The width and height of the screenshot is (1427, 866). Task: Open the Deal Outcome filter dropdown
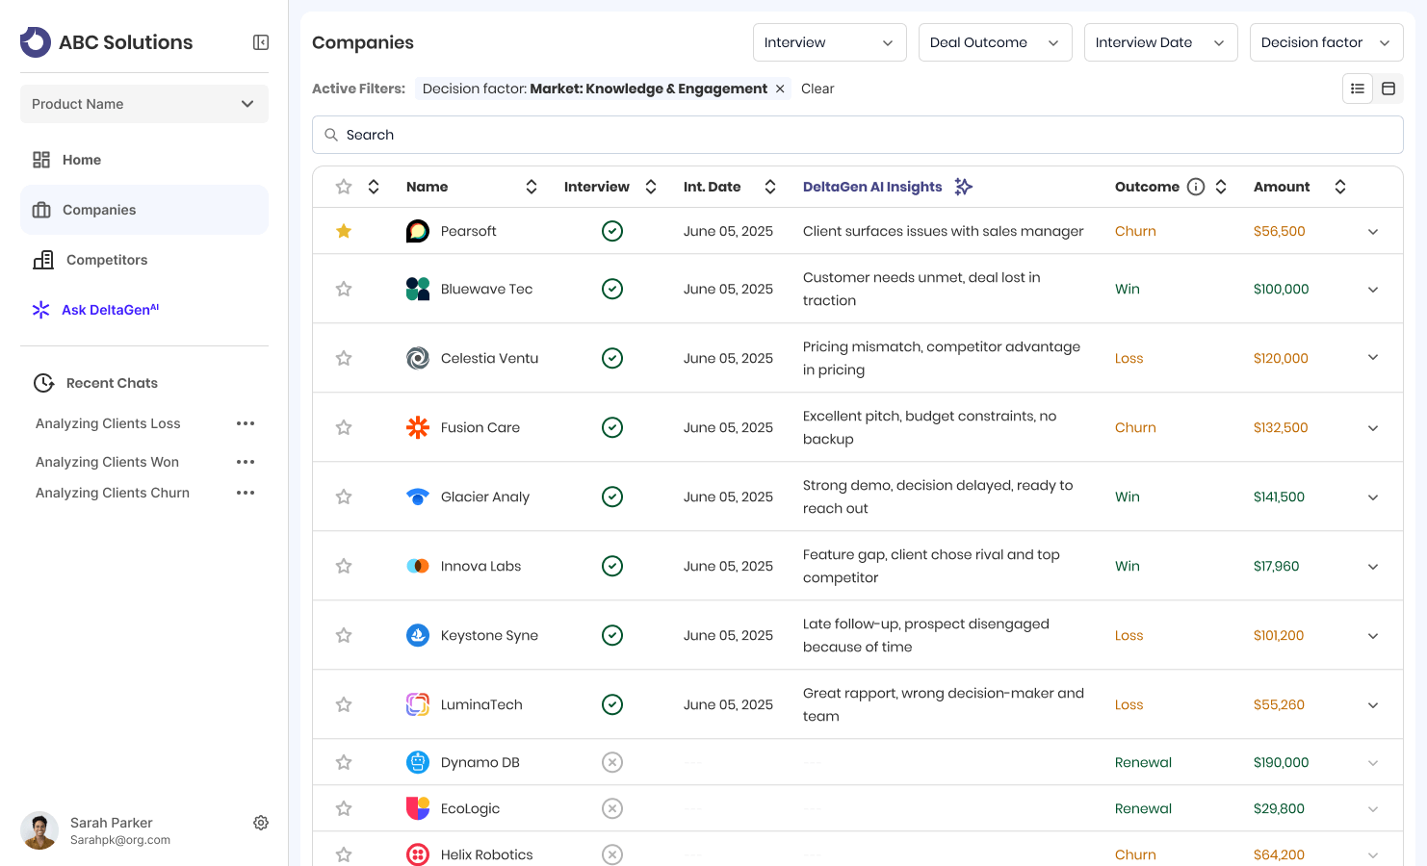[x=995, y=42]
